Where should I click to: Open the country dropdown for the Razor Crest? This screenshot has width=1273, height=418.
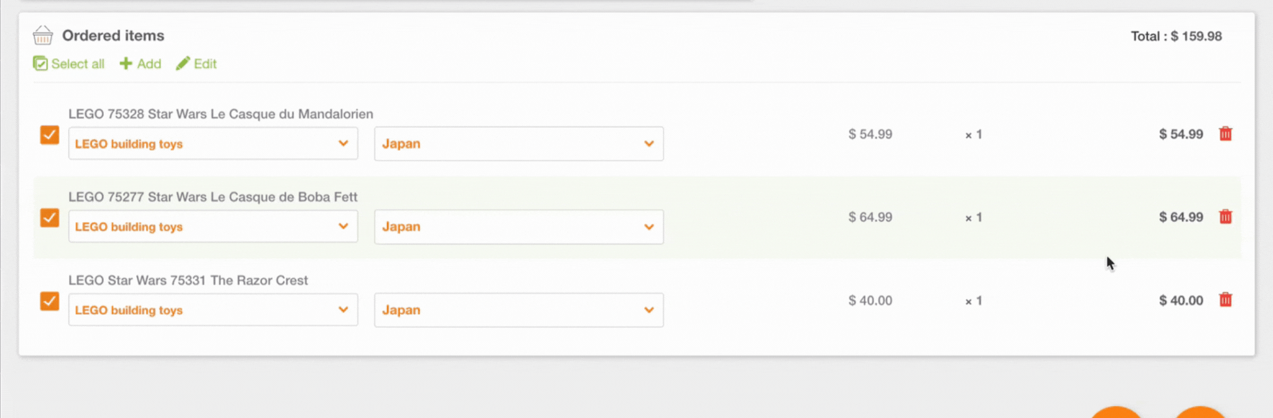point(519,309)
